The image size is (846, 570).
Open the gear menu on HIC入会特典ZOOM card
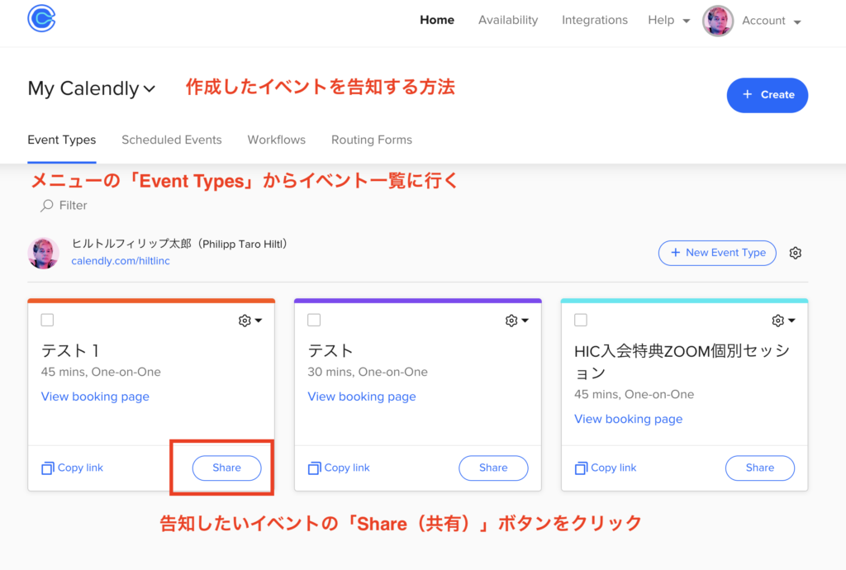[783, 321]
